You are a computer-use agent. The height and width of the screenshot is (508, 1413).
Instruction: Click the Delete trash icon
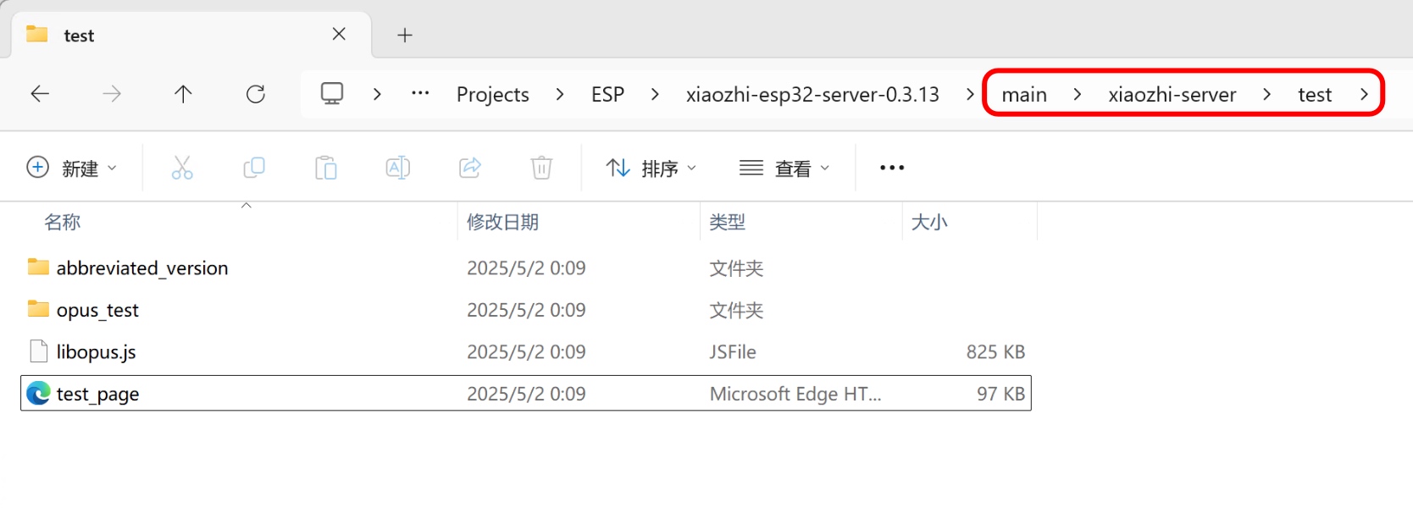541,168
